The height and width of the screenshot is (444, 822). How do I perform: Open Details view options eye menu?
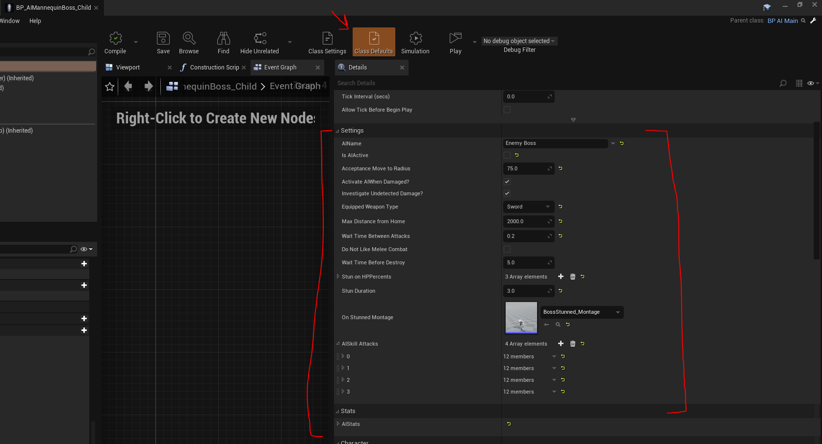[x=813, y=83]
